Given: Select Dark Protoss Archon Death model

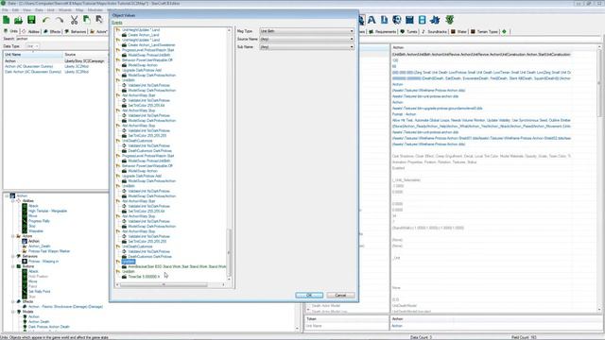Looking at the screenshot, I should click(x=48, y=327).
